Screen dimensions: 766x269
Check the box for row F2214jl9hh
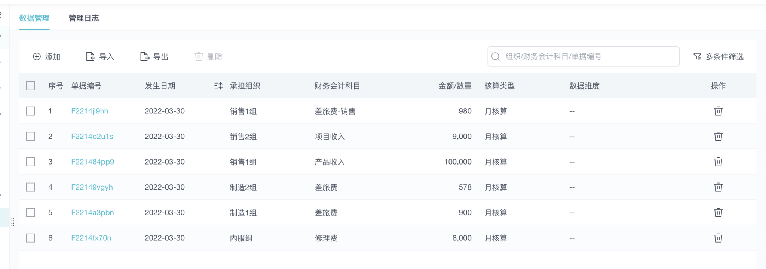(x=31, y=111)
